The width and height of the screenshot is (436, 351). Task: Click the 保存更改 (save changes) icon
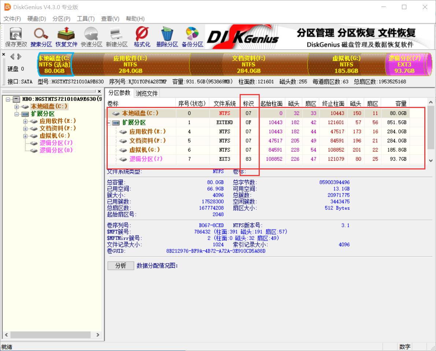(x=15, y=37)
